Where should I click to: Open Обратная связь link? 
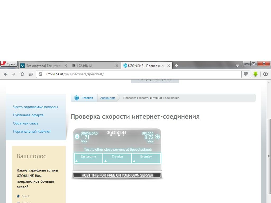coord(26,123)
